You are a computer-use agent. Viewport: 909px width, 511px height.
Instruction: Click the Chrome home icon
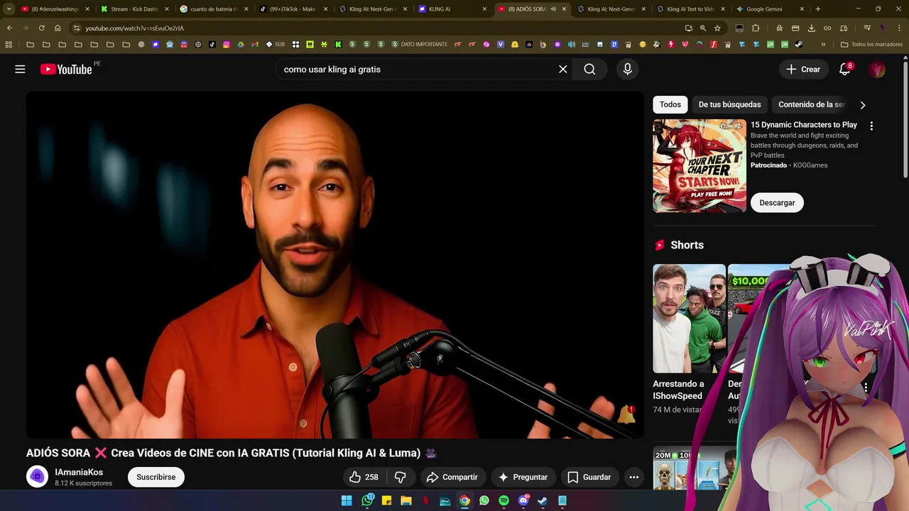click(58, 28)
